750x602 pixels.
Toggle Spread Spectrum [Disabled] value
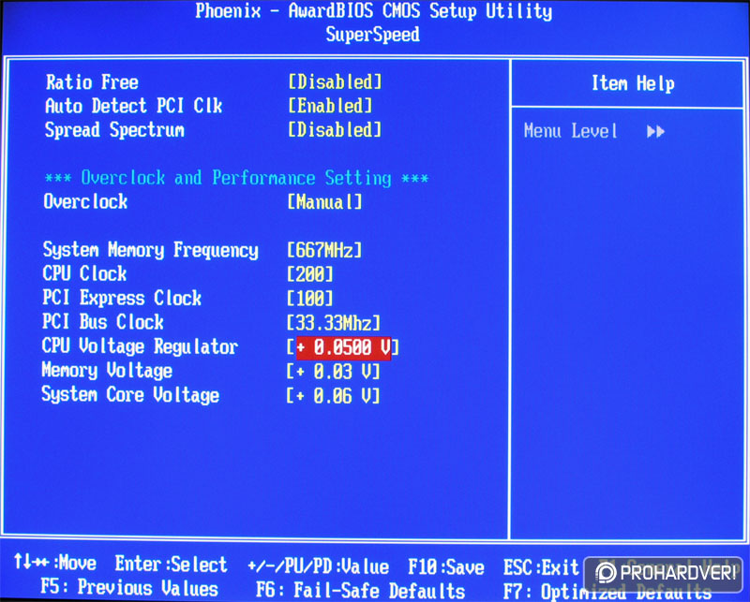tap(335, 129)
